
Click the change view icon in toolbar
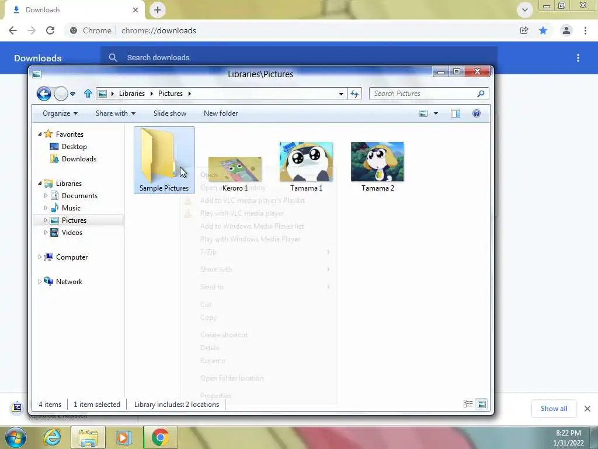point(423,113)
